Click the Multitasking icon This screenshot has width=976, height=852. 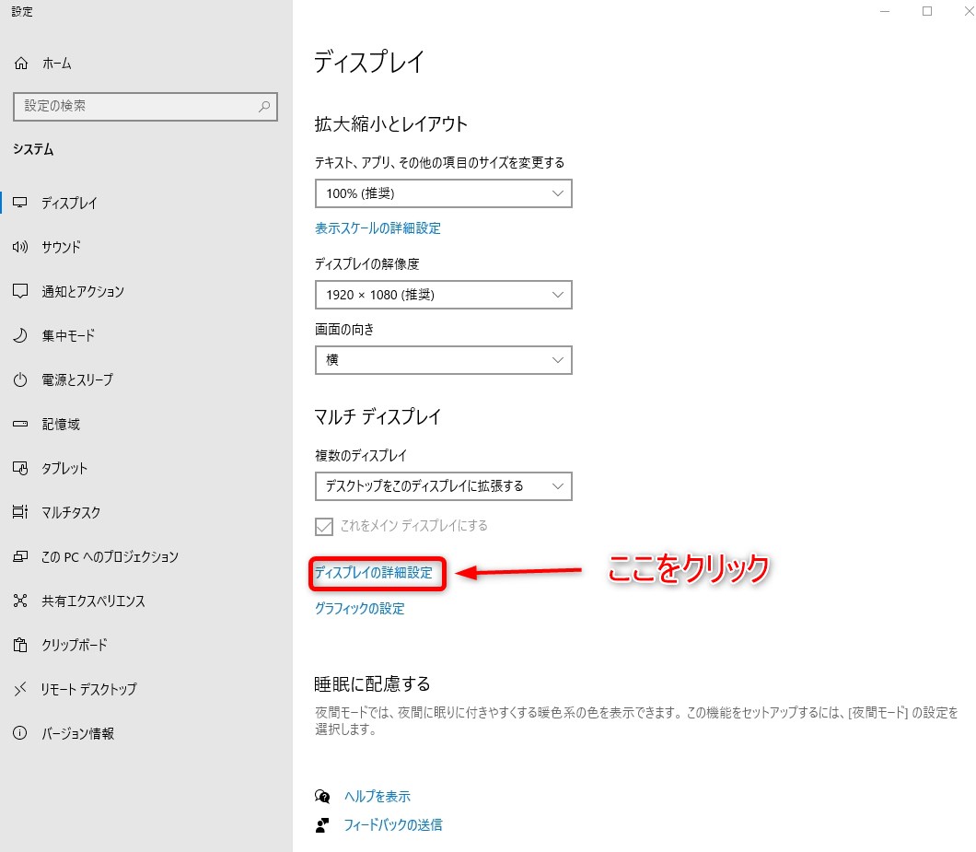20,512
